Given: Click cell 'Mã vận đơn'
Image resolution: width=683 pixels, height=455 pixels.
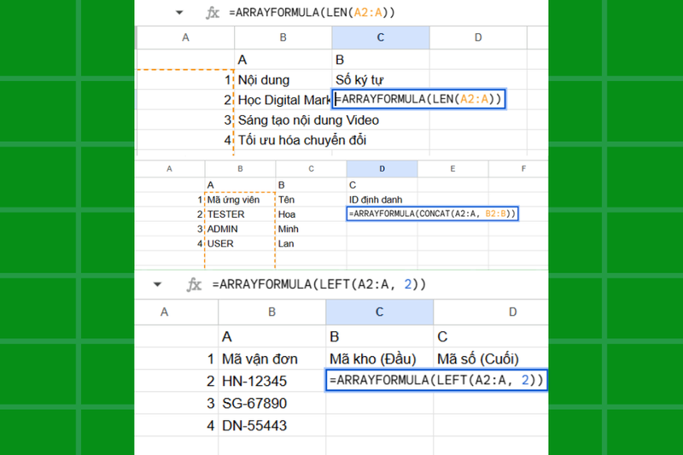Looking at the screenshot, I should [271, 359].
